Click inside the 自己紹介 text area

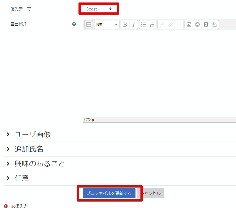coord(159,74)
